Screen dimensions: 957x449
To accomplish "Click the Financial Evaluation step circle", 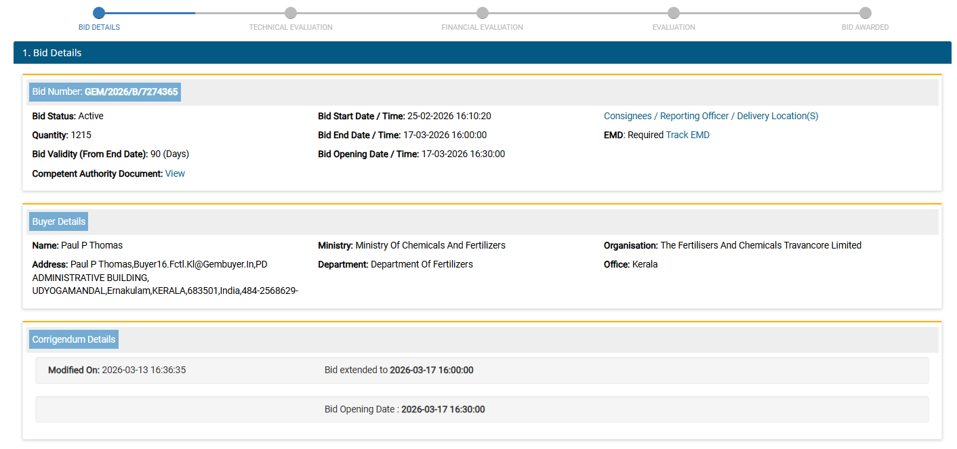I will coord(482,13).
